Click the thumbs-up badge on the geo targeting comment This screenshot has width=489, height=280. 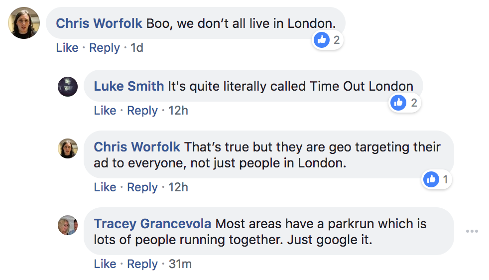point(431,179)
